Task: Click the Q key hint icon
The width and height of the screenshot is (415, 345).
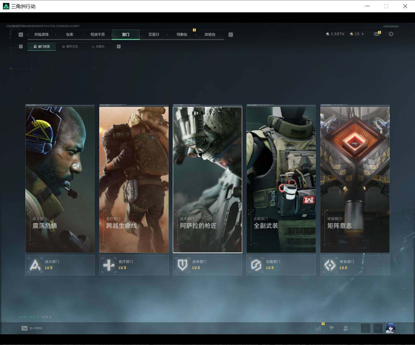Action: [21, 34]
